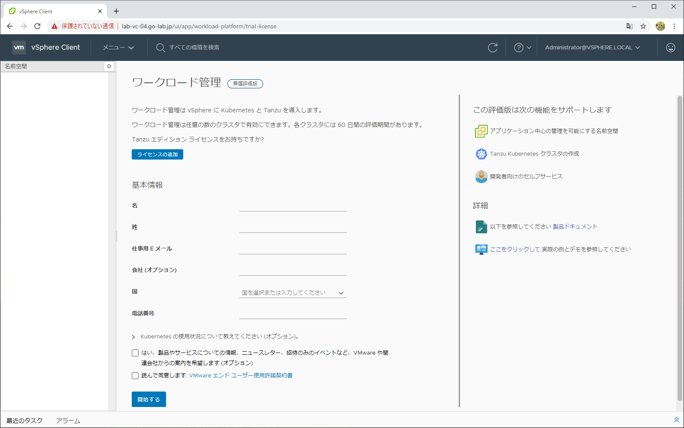Click the すべての環境を検索 search field
Image resolution: width=684 pixels, height=428 pixels.
click(x=194, y=48)
